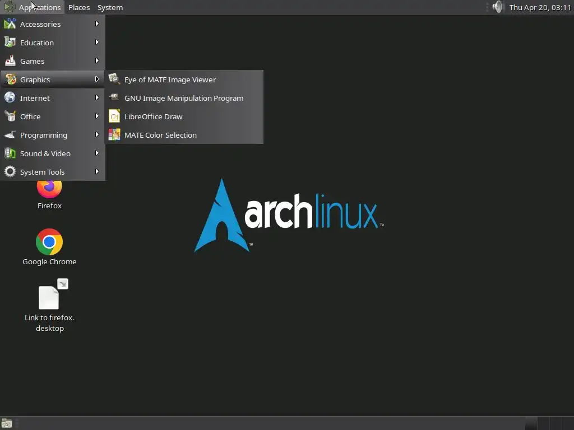Click the volume speaker icon in the panel
This screenshot has height=430, width=574.
pos(498,7)
